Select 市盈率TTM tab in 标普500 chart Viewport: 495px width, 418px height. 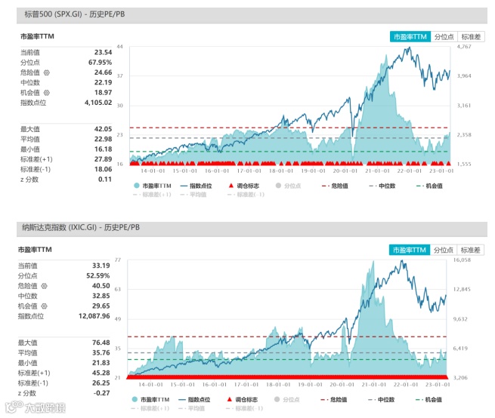[410, 37]
